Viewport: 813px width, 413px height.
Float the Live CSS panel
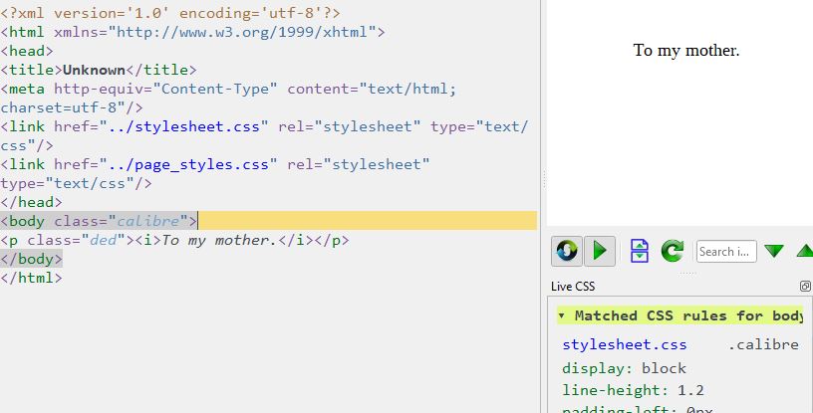[x=805, y=286]
